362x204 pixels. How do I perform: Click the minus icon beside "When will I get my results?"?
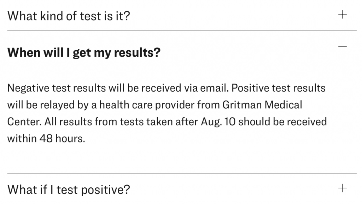pyautogui.click(x=342, y=46)
